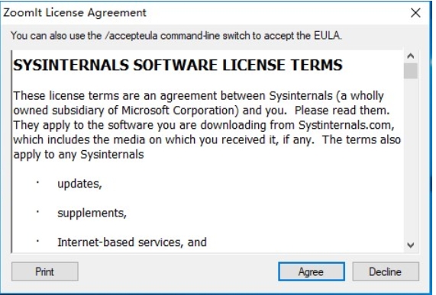436x295 pixels.
Task: Click the 'Please read them.' sentence
Action: (x=342, y=111)
